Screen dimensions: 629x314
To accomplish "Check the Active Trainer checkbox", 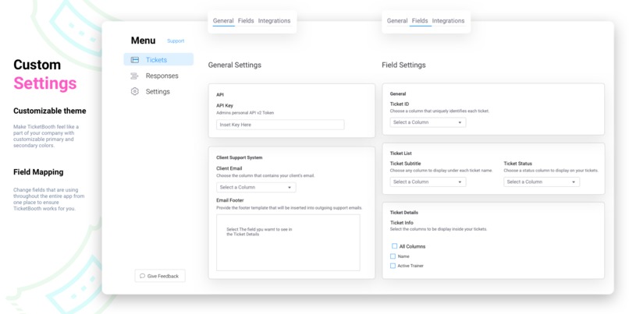I will [x=393, y=266].
